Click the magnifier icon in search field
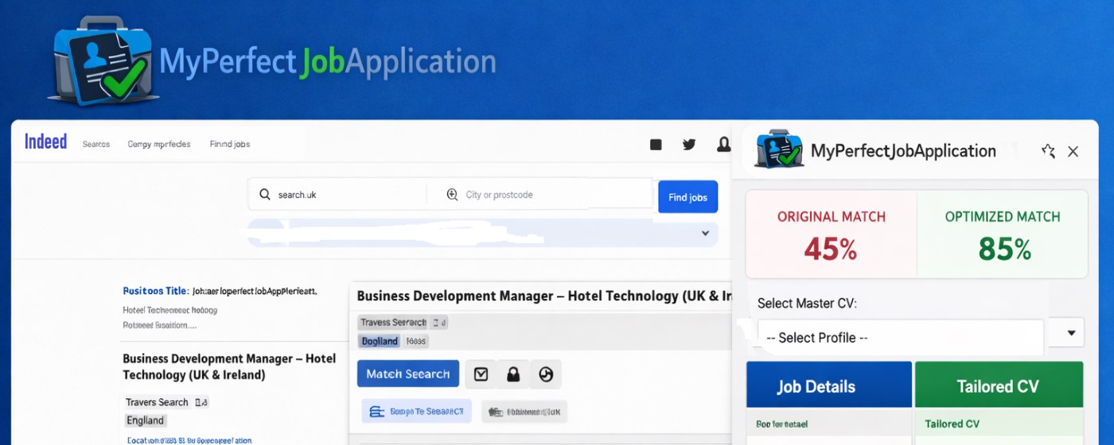The height and width of the screenshot is (445, 1114). (x=264, y=195)
